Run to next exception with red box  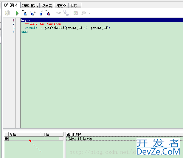48,13
